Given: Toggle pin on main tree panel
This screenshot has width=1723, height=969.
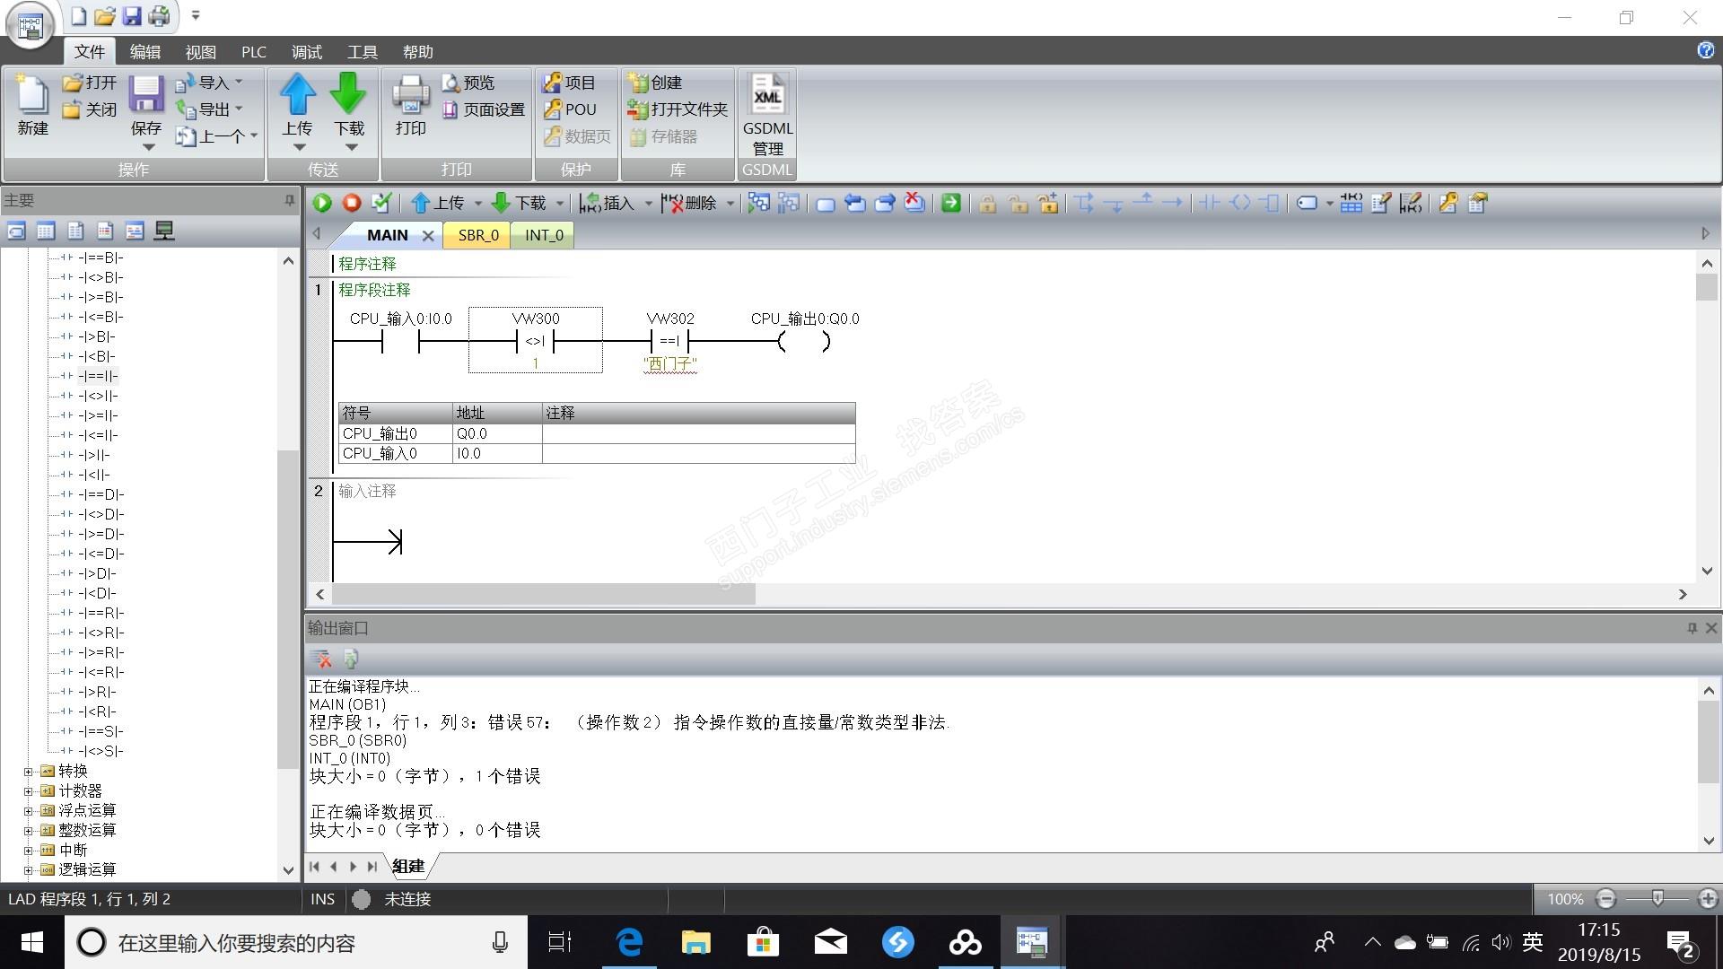Looking at the screenshot, I should tap(289, 200).
